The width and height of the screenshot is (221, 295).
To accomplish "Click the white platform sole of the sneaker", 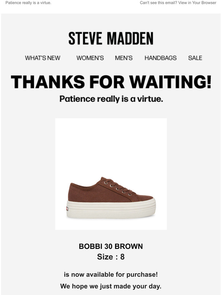I will (111, 209).
